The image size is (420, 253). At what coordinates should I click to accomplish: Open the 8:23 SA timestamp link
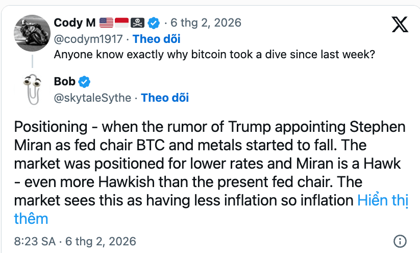75,241
